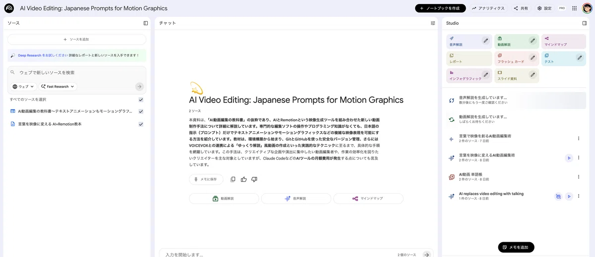The width and height of the screenshot is (595, 257).
Task: Play 言葉を映像に変えるAI動画編集術 audio
Action: coord(569,158)
